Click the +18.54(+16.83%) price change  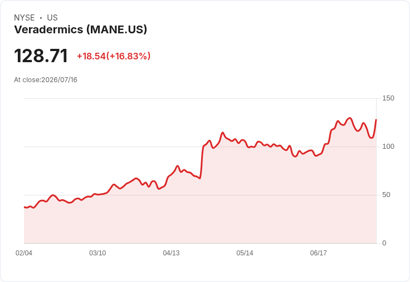click(114, 56)
